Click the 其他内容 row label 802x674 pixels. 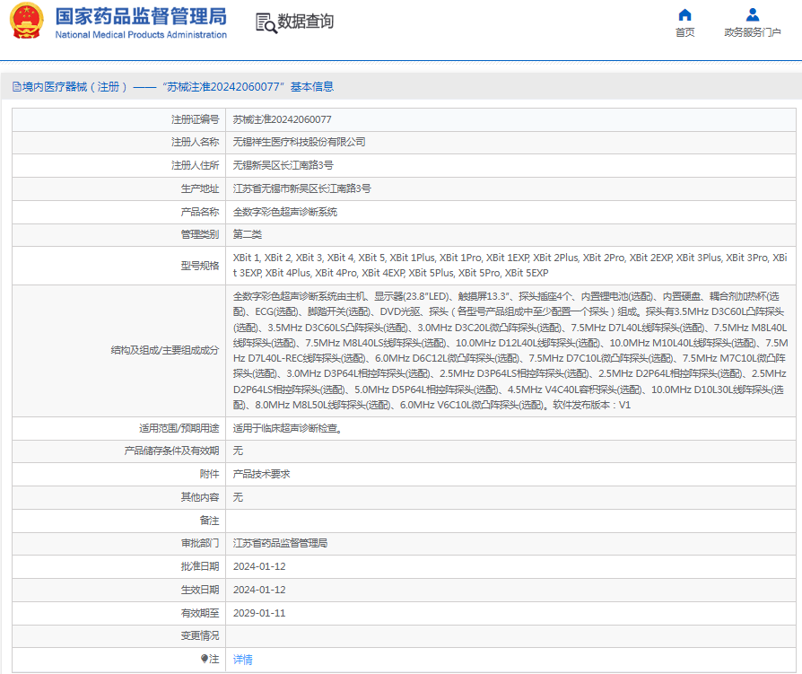[x=199, y=497]
